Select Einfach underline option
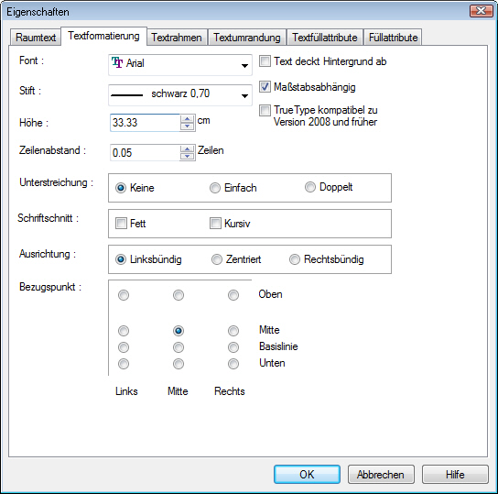This screenshot has width=498, height=494. (x=215, y=188)
